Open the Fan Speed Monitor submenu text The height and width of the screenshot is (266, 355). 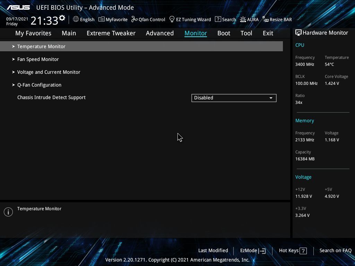[38, 59]
